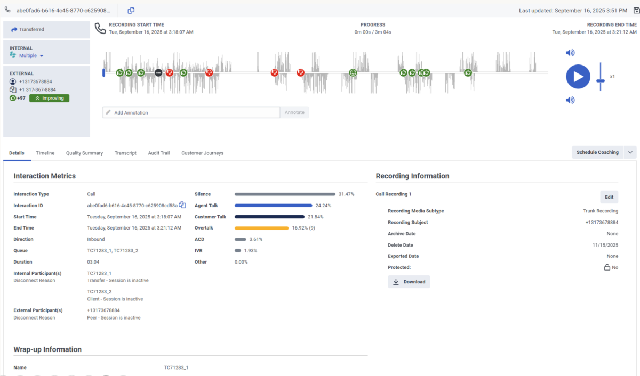This screenshot has height=376, width=640.
Task: Click the copy icon beside +1 317-367-8884
Action: 13,90
